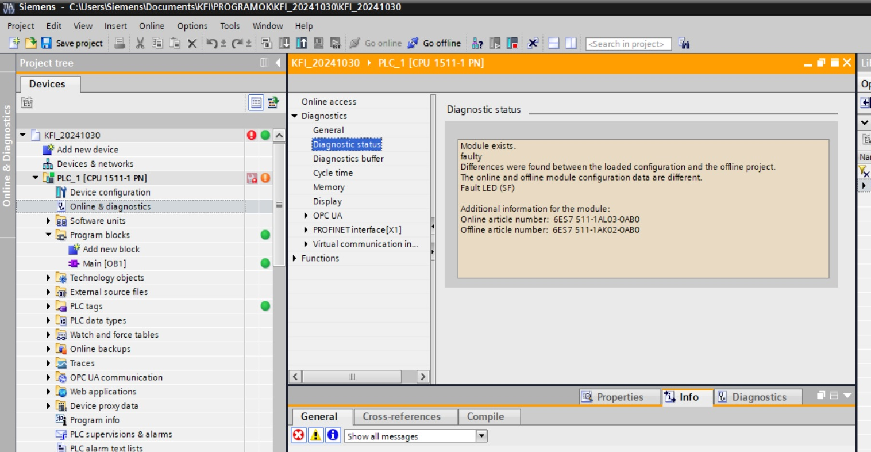Image resolution: width=871 pixels, height=452 pixels.
Task: Select Diagnostics buffer in navigation
Action: point(348,159)
